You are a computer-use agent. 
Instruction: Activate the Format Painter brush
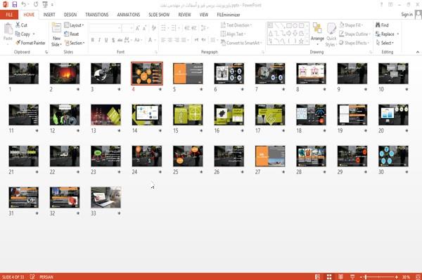30,43
